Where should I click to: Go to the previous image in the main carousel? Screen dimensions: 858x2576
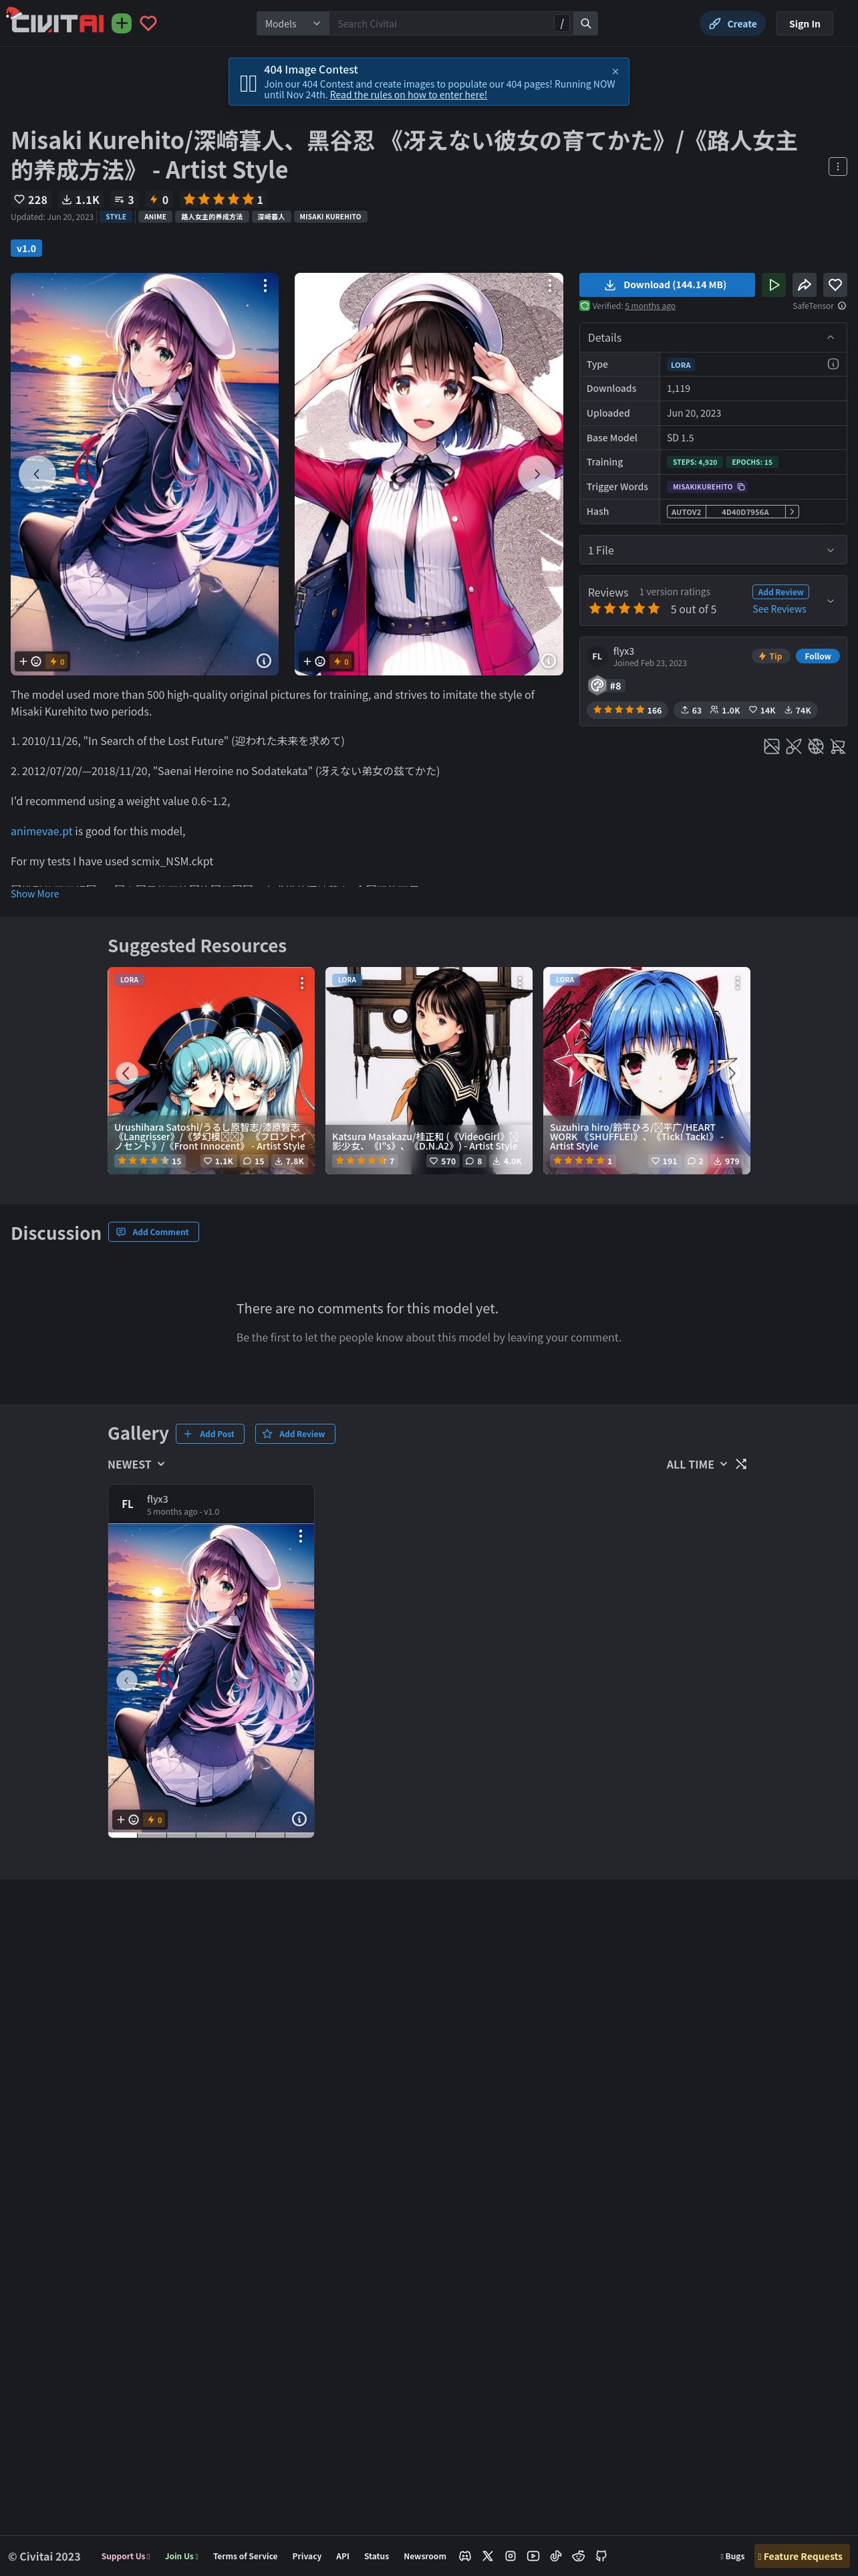tap(37, 474)
